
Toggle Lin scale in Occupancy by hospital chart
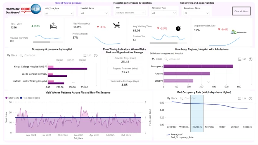point(87,55)
